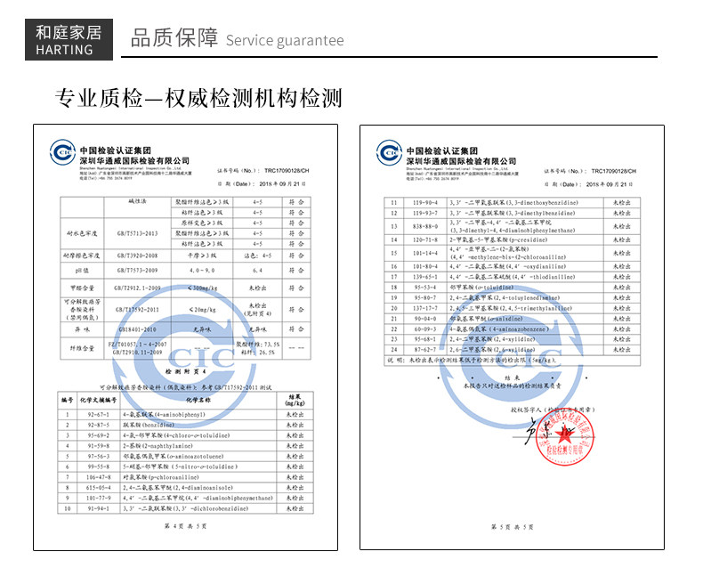
Task: Click certificate number TRC17090128/CH on left page
Action: (x=287, y=171)
